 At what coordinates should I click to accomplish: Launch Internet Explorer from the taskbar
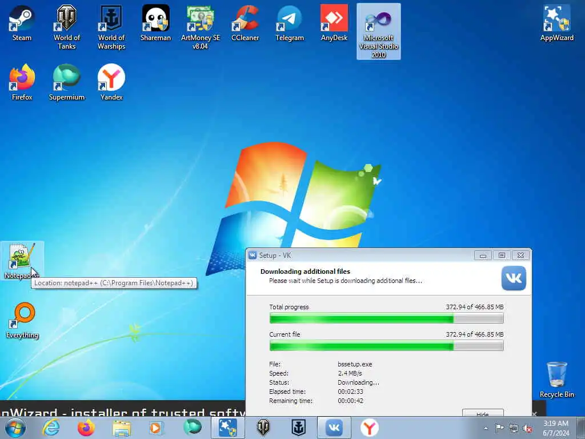[x=51, y=428]
